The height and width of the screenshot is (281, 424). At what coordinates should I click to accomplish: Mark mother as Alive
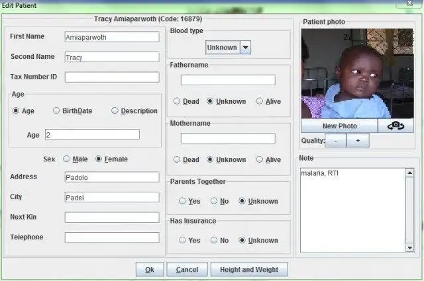pos(260,159)
